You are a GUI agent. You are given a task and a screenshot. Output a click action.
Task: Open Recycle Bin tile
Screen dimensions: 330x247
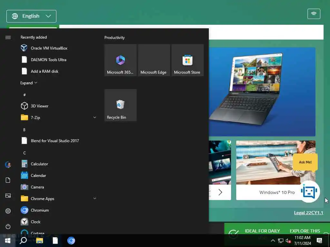point(121,105)
